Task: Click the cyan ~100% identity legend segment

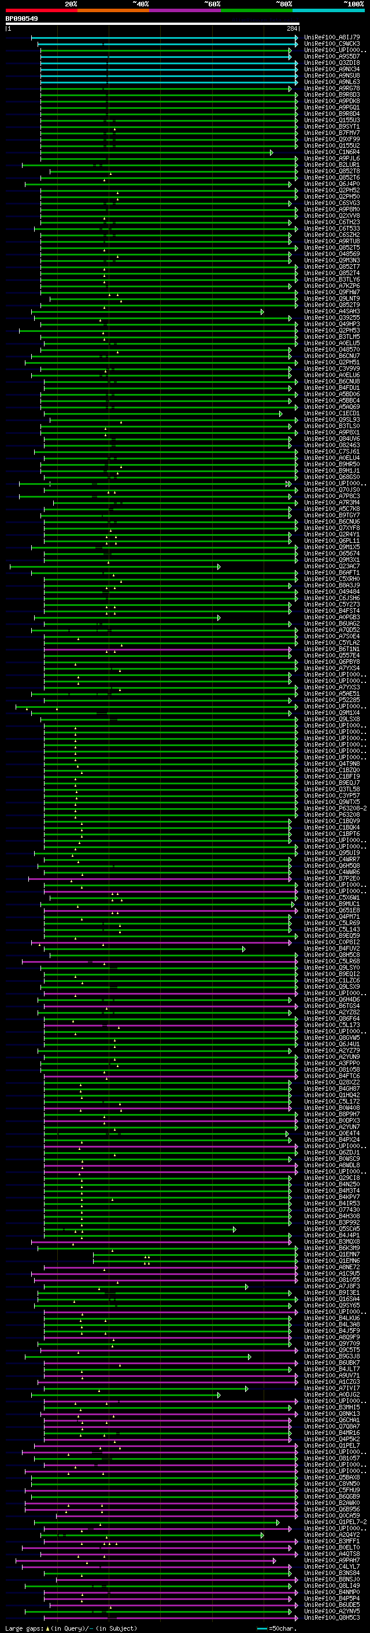Action: coord(329,10)
